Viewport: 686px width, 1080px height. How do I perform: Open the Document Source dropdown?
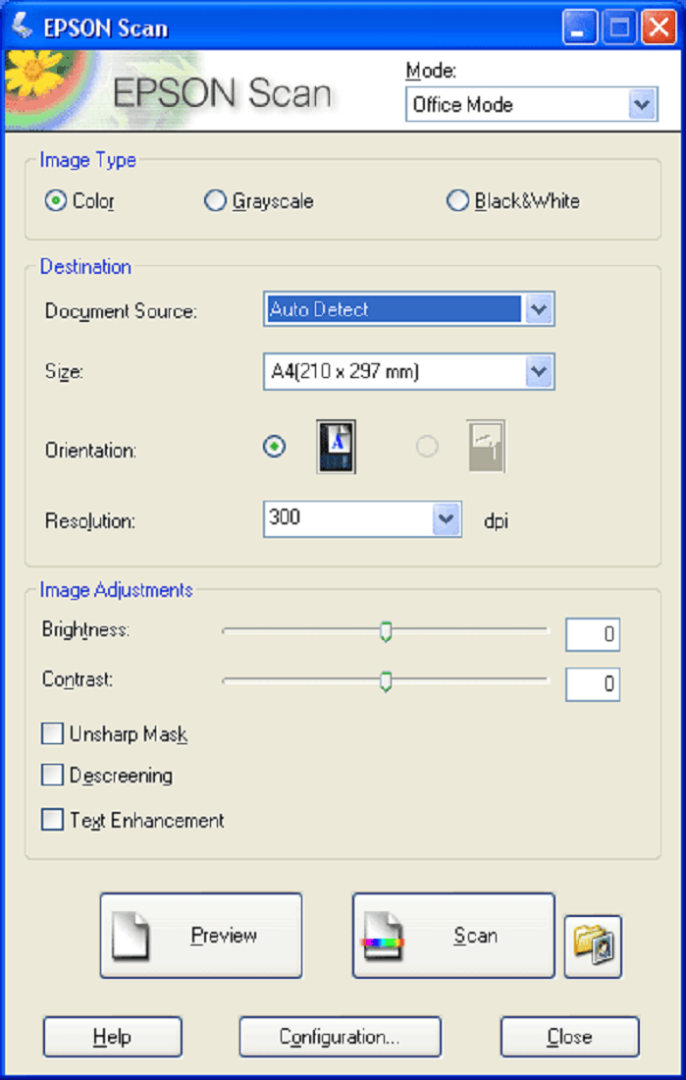[x=409, y=309]
